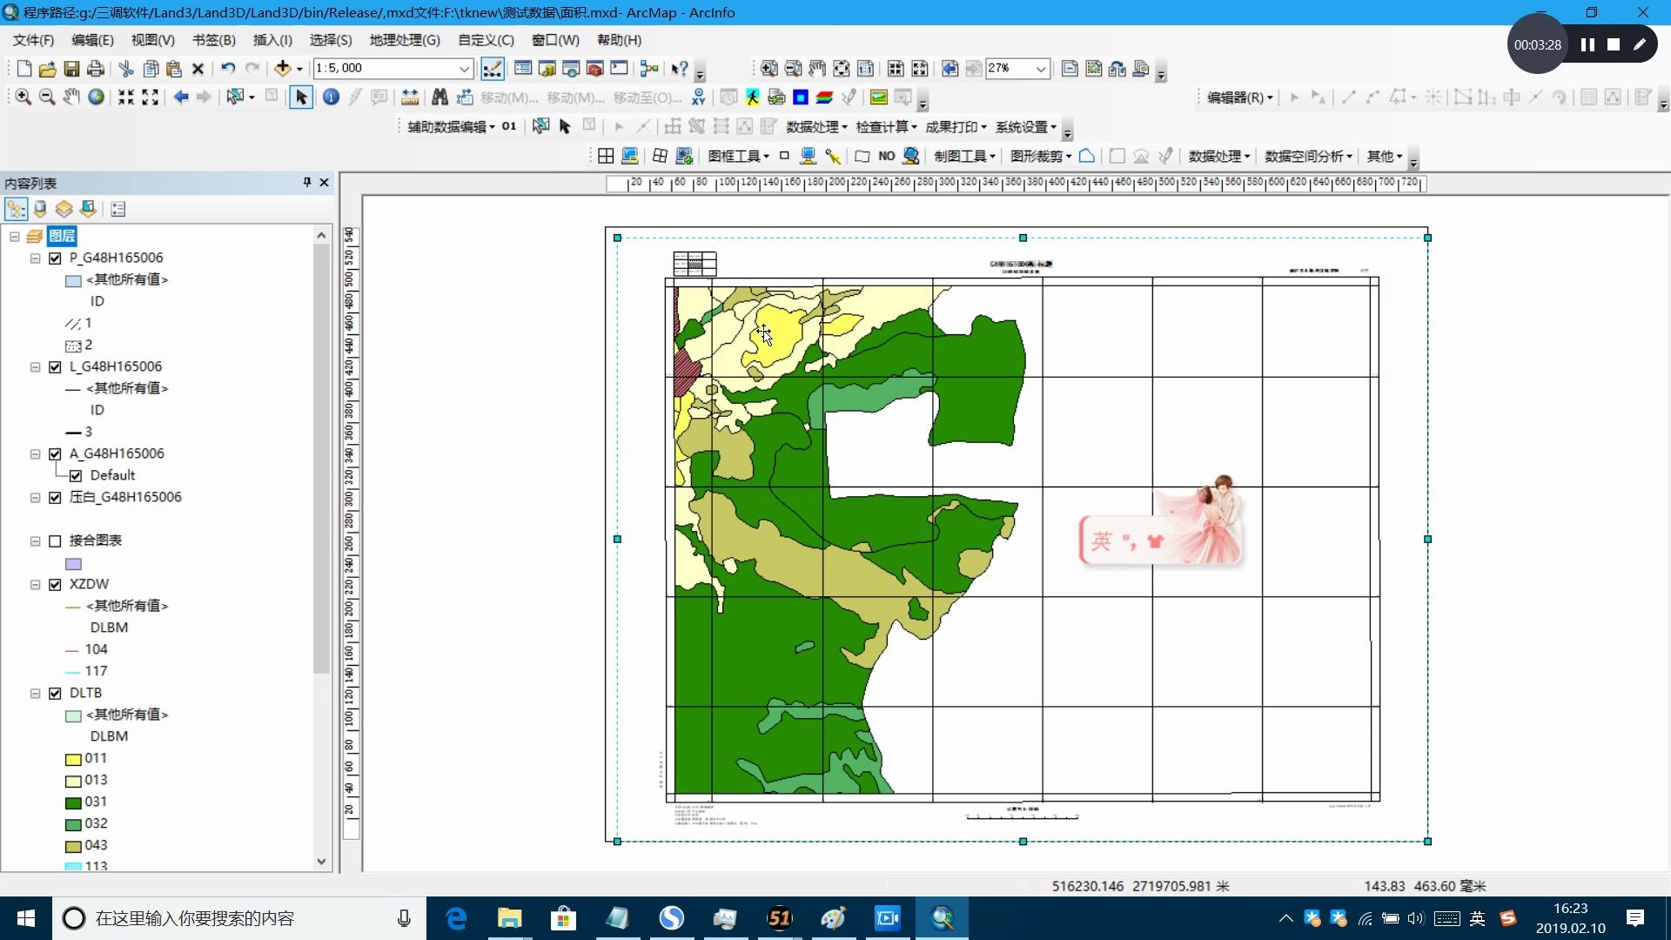Open the layout zoom 27% dropdown
This screenshot has height=940, width=1671.
pos(1040,69)
